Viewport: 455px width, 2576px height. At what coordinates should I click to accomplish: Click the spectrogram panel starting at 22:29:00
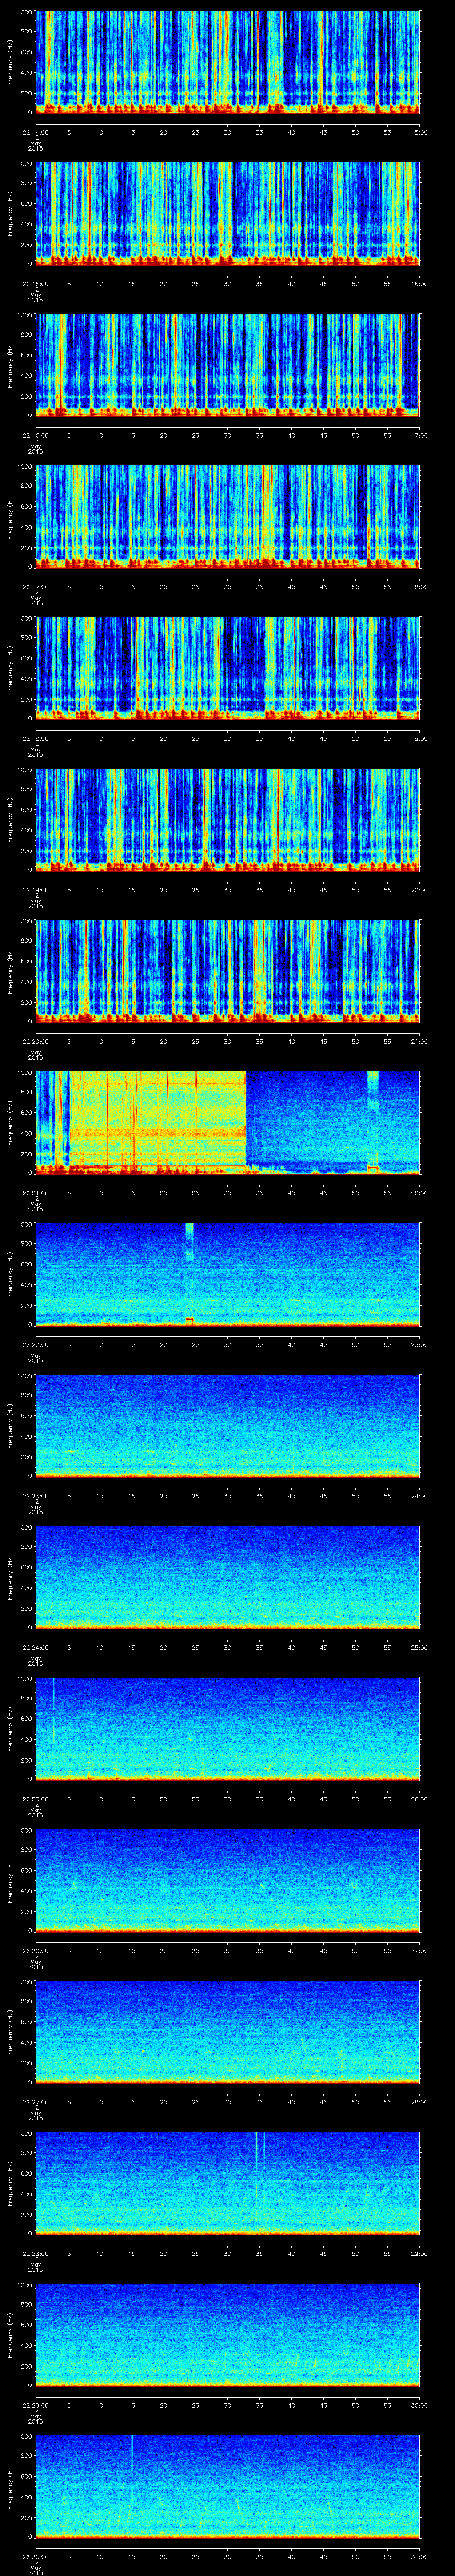[228, 2334]
